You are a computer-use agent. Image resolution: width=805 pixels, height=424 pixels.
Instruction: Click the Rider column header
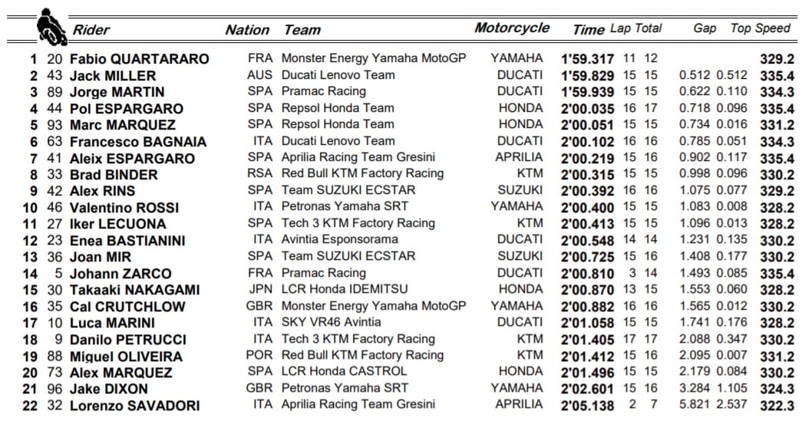[x=91, y=30]
